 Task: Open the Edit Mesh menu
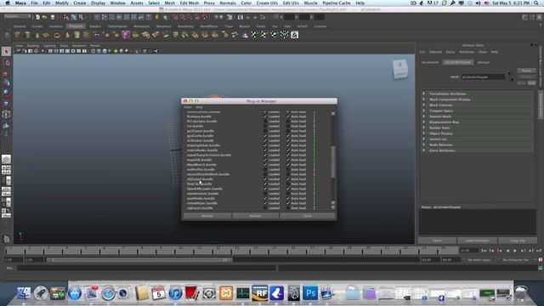tap(189, 3)
